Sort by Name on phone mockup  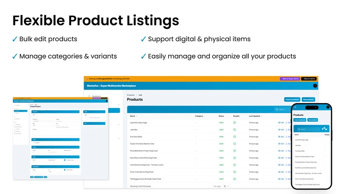coord(298,135)
